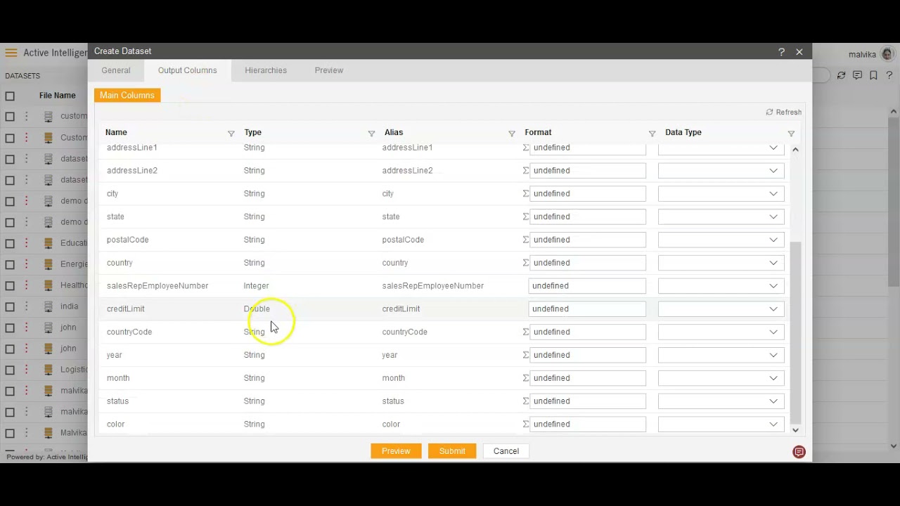Open Data Type dropdown for country
This screenshot has width=900, height=506.
pyautogui.click(x=721, y=263)
